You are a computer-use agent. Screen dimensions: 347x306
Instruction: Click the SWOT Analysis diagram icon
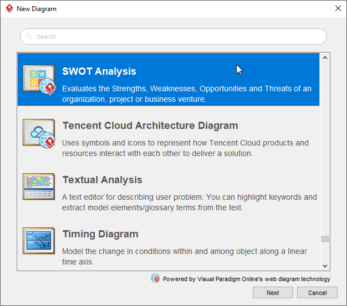coord(39,79)
